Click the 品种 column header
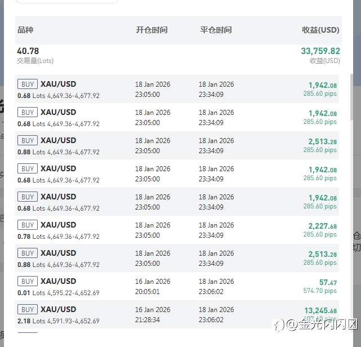The image size is (361, 347). (x=25, y=30)
